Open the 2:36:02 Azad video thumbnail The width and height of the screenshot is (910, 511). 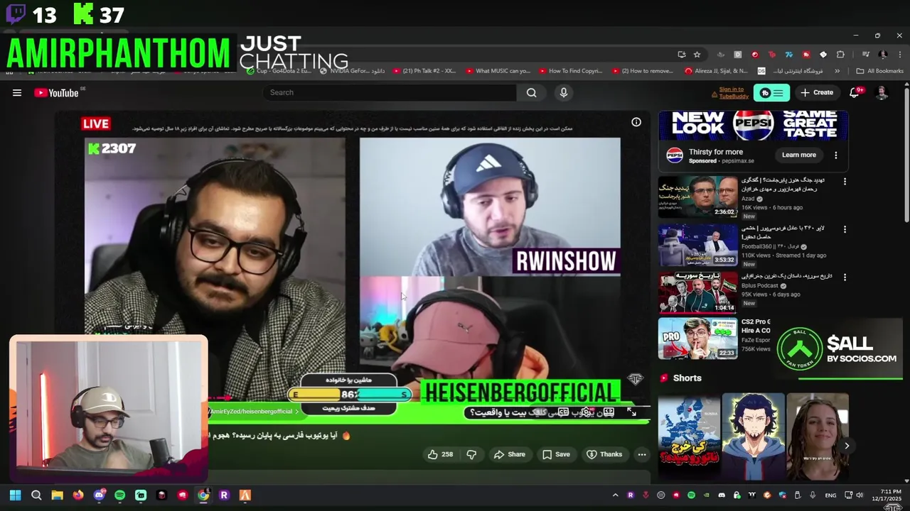(x=697, y=197)
